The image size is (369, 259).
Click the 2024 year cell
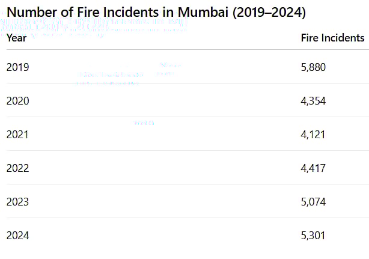[17, 236]
